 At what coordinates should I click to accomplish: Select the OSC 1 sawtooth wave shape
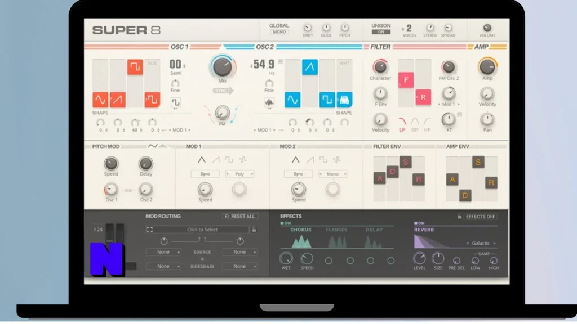[118, 100]
